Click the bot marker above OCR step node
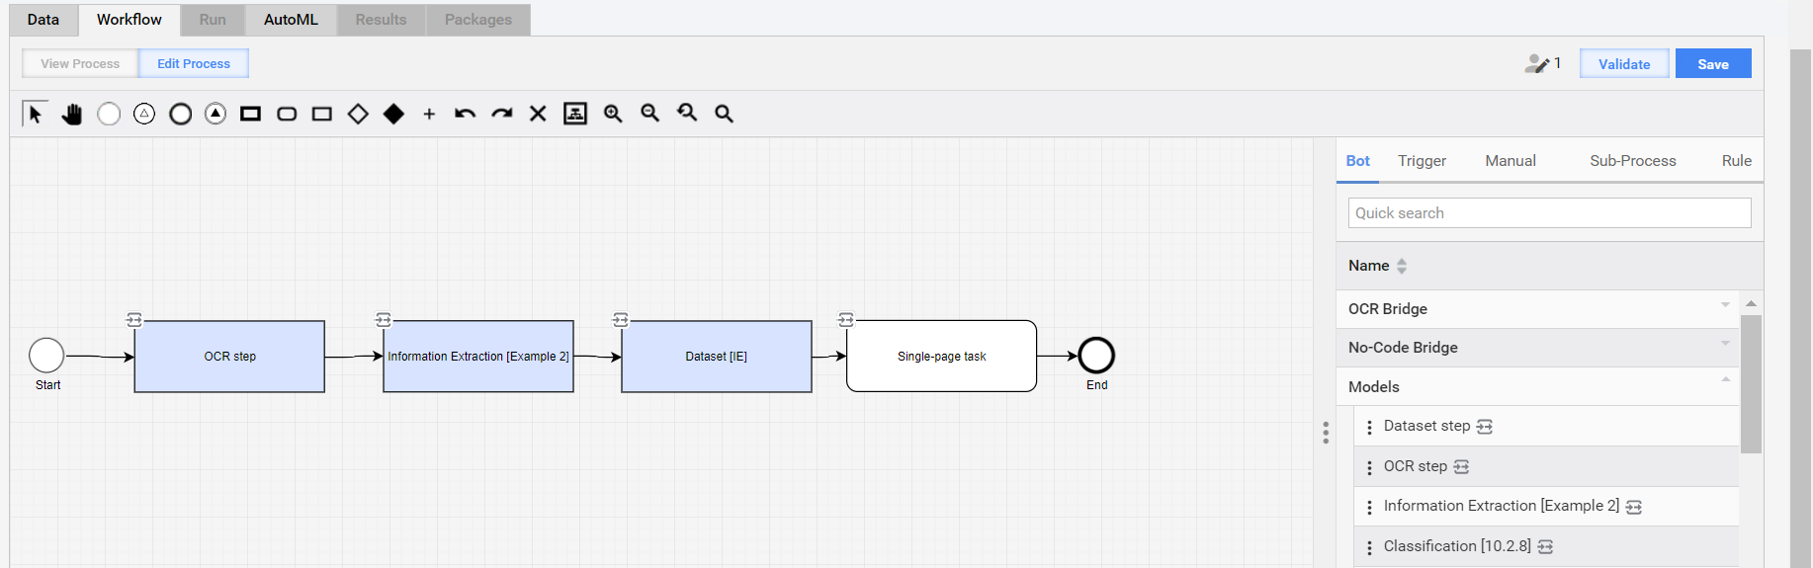 point(134,319)
